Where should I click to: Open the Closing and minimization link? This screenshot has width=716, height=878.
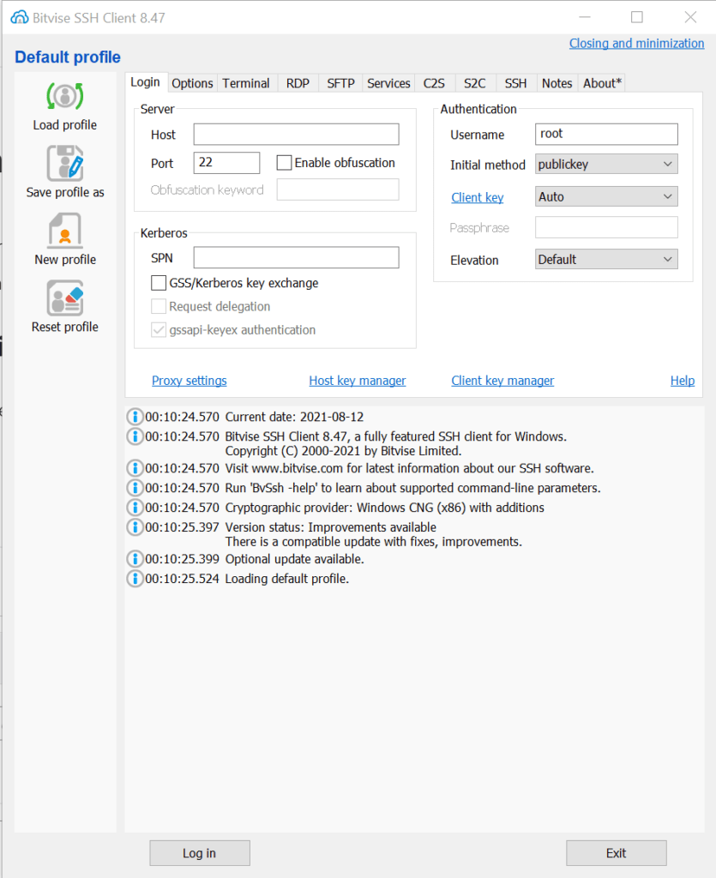(x=636, y=43)
